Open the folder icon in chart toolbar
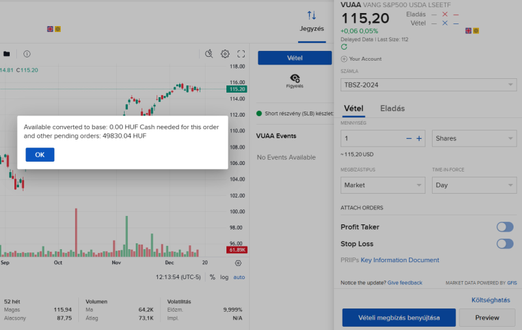 [x=7, y=54]
